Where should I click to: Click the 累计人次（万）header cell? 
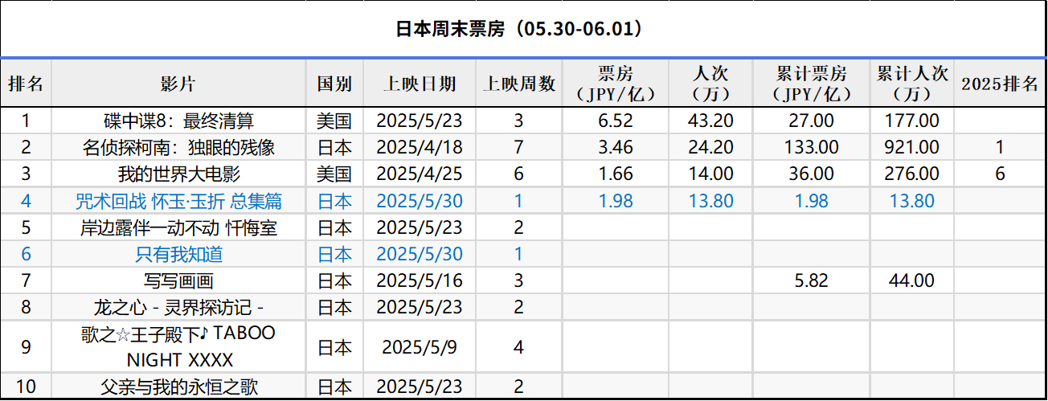click(x=911, y=84)
